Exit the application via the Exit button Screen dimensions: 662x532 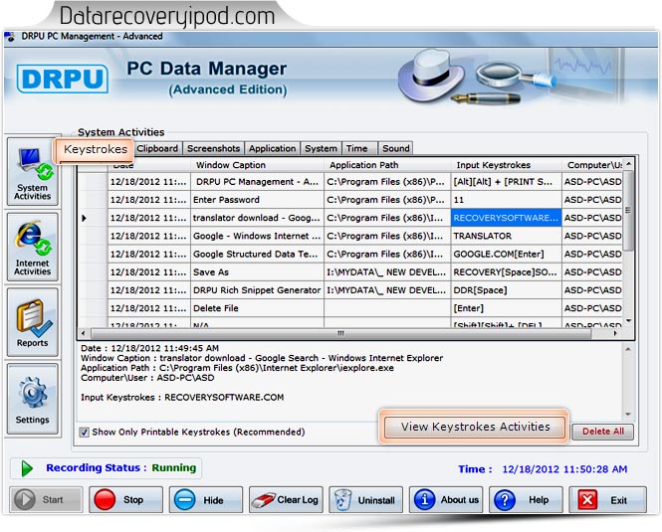pyautogui.click(x=607, y=499)
